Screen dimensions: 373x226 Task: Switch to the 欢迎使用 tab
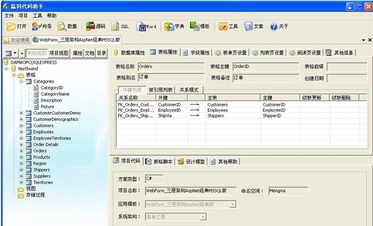pyautogui.click(x=17, y=40)
